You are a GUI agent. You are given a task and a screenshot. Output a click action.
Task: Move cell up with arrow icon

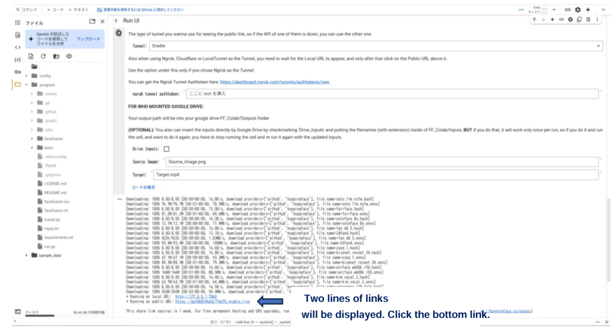[534, 20]
